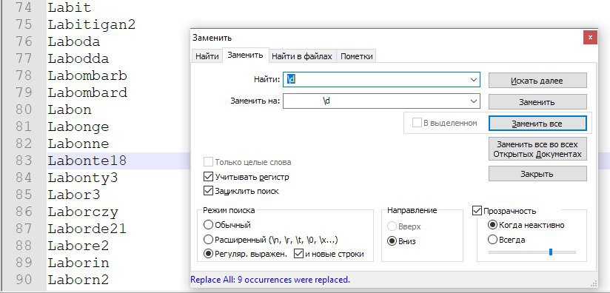Viewport: 610px width, 293px height.
Task: Click the line Labonte18 in the editor
Action: click(x=87, y=161)
